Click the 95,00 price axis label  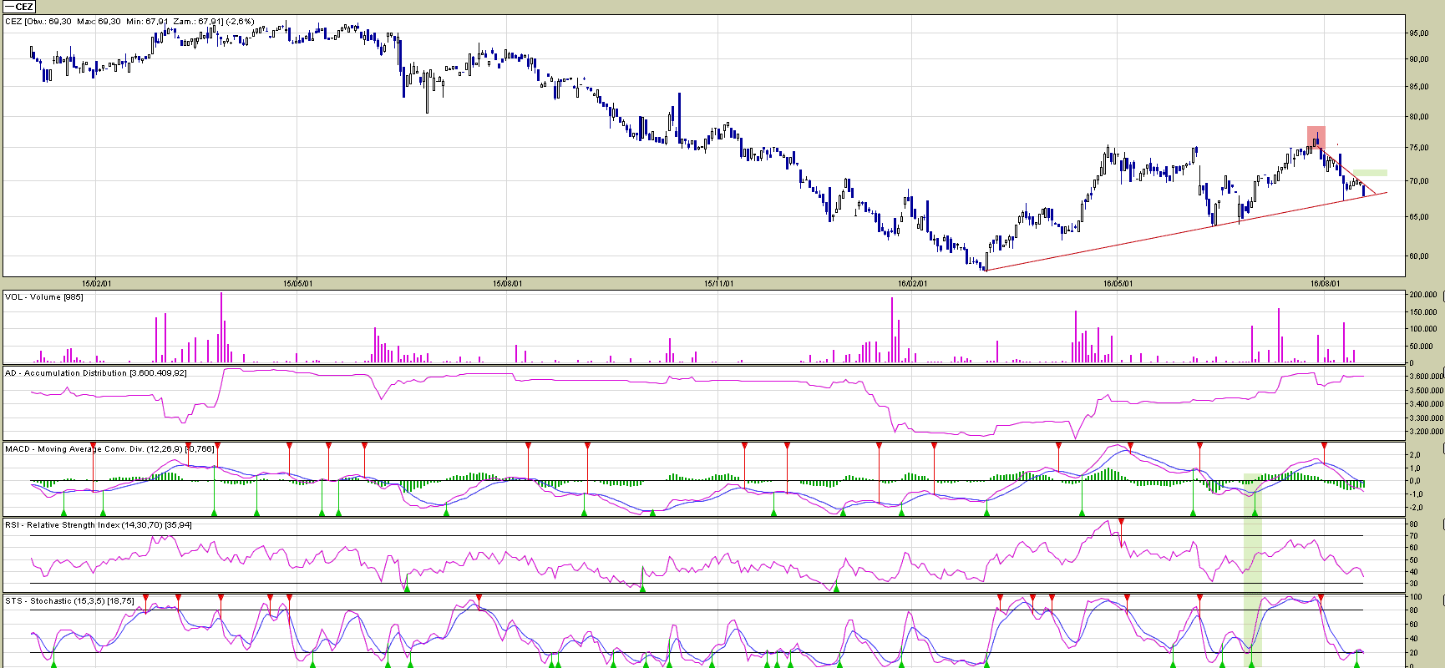point(1419,33)
